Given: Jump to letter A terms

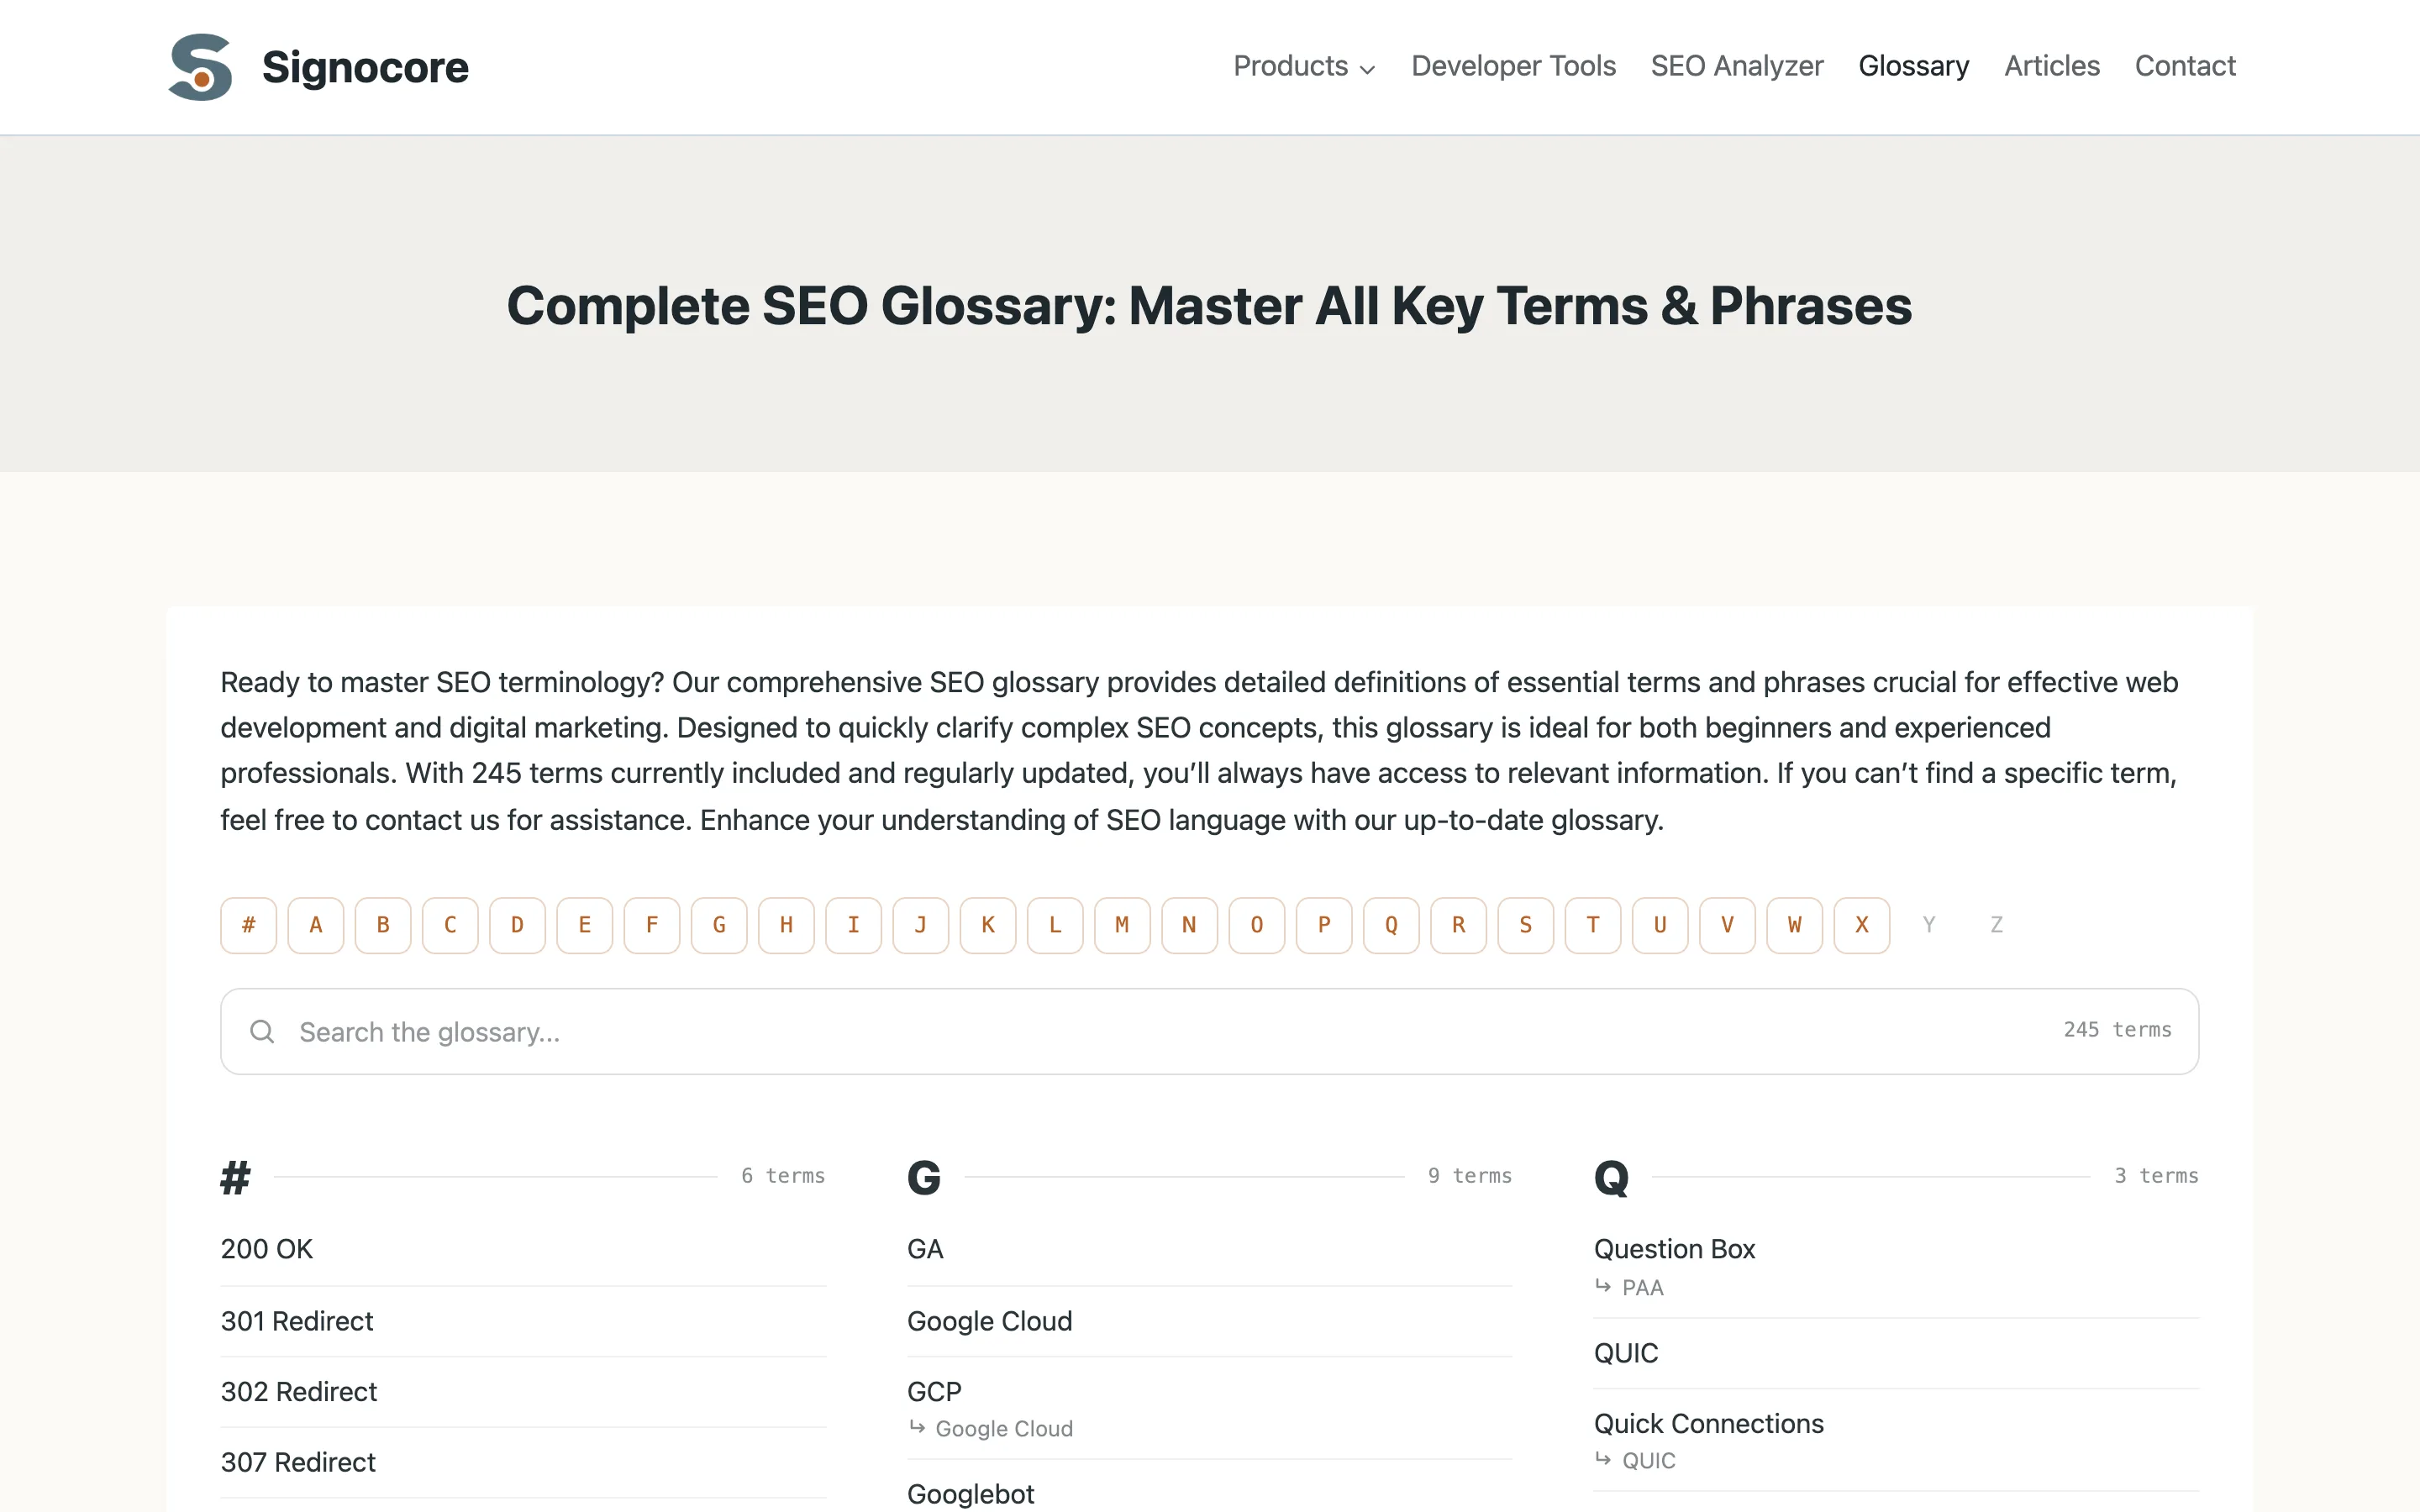Looking at the screenshot, I should [x=316, y=925].
